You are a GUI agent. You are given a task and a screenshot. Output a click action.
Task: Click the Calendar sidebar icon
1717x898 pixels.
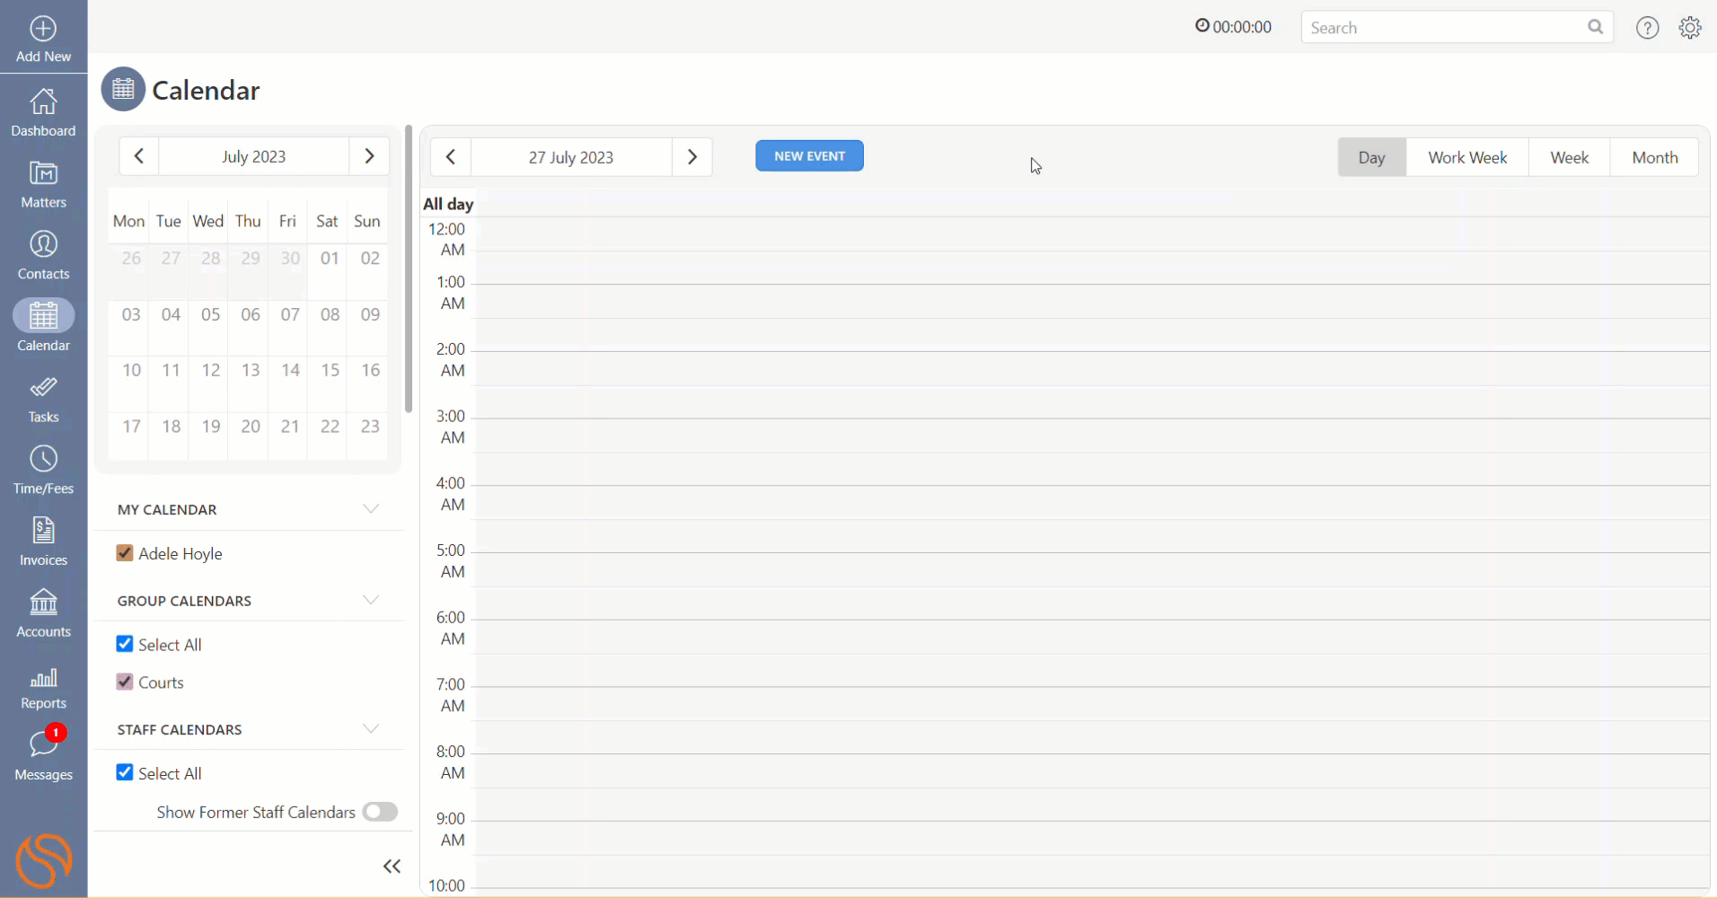[43, 316]
